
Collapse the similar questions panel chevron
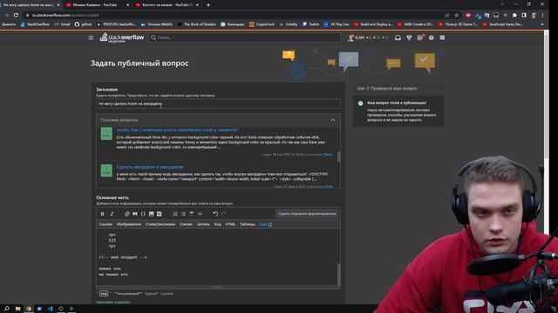[x=333, y=120]
